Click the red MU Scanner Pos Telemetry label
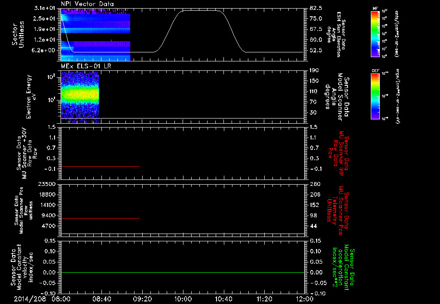Image resolution: width=440 pixels, height=304 pixels. (337, 210)
